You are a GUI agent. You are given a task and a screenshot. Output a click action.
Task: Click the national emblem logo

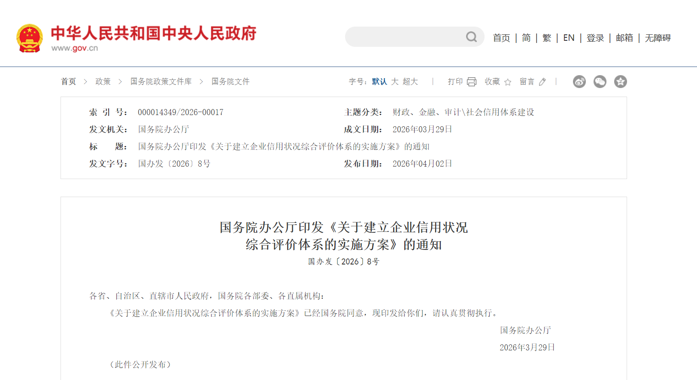coord(30,38)
